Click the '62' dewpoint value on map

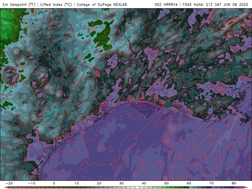(25, 102)
